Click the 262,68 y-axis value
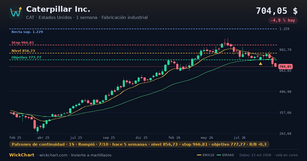 point(285,134)
